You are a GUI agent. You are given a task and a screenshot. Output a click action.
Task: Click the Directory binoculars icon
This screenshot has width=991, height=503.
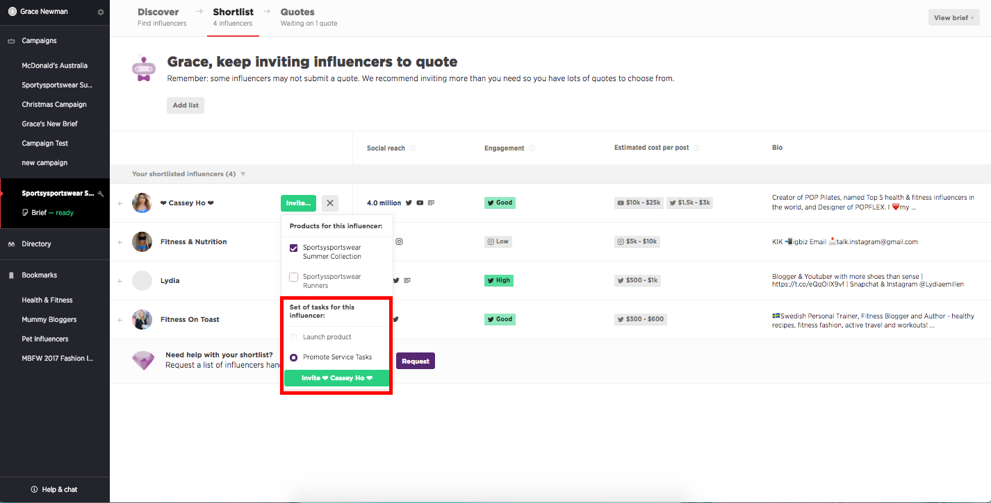point(11,244)
